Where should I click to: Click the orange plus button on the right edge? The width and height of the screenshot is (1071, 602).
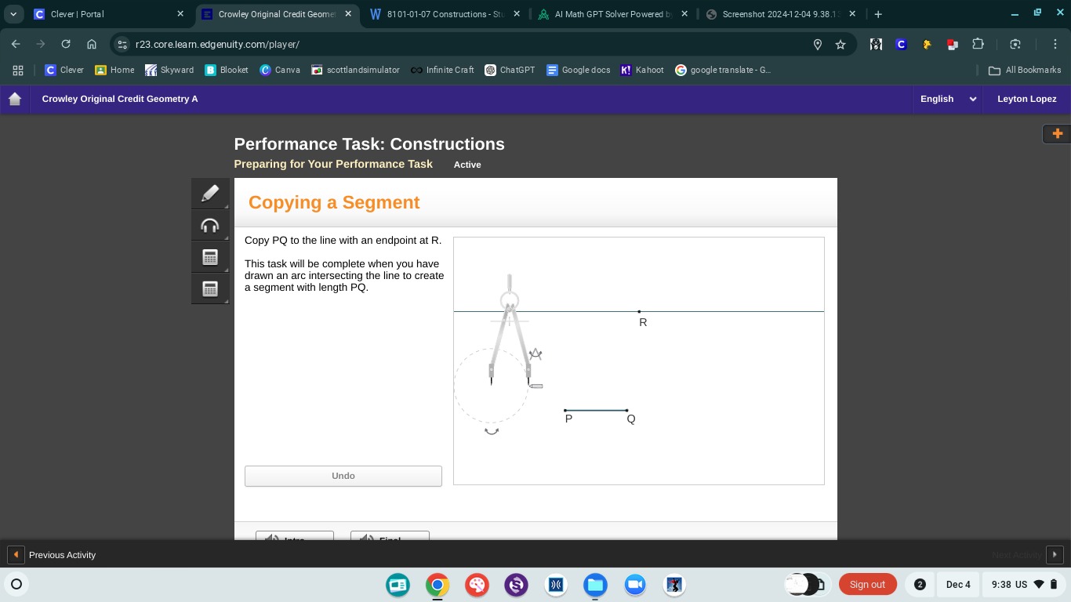pyautogui.click(x=1057, y=134)
